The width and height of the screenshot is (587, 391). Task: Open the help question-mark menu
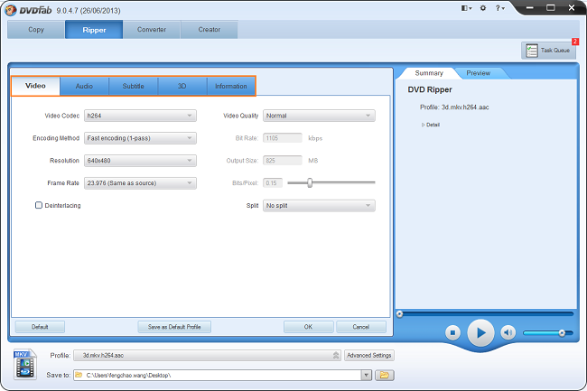[x=499, y=8]
